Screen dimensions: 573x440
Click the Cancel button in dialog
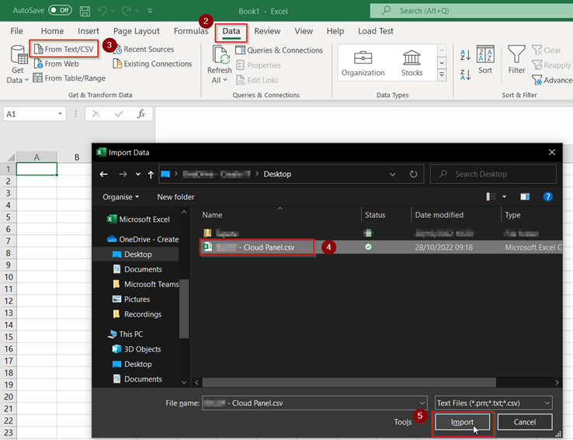tap(525, 422)
